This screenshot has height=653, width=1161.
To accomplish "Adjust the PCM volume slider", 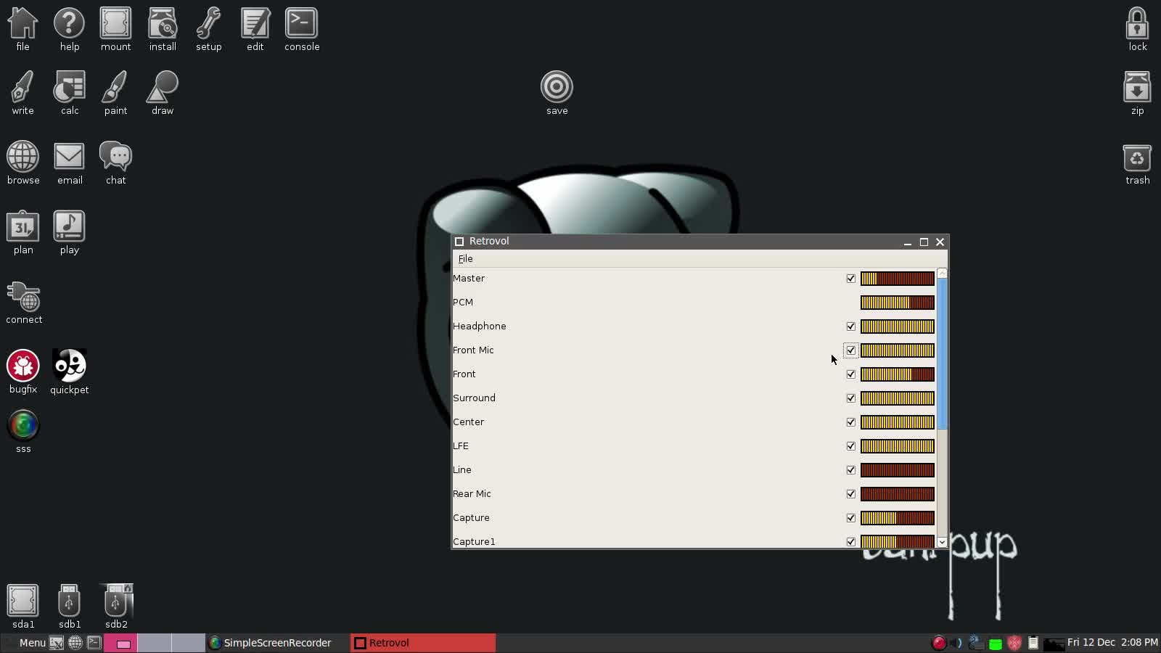I will coord(898,302).
